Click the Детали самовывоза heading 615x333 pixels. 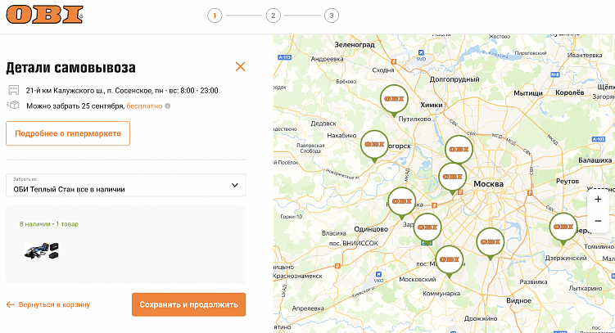pos(70,68)
